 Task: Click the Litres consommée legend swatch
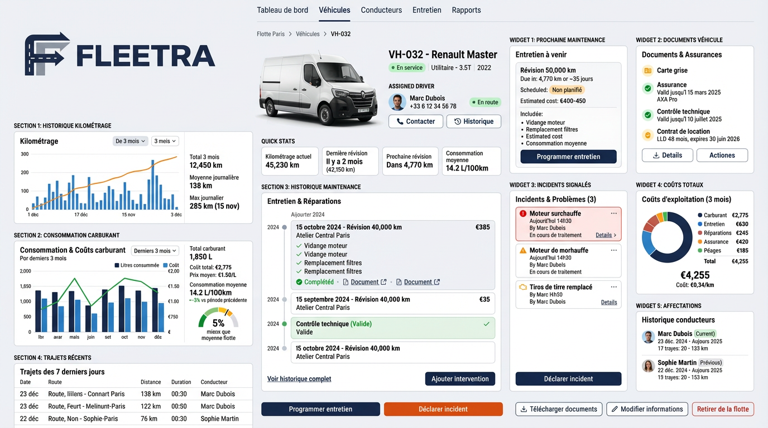(x=117, y=265)
